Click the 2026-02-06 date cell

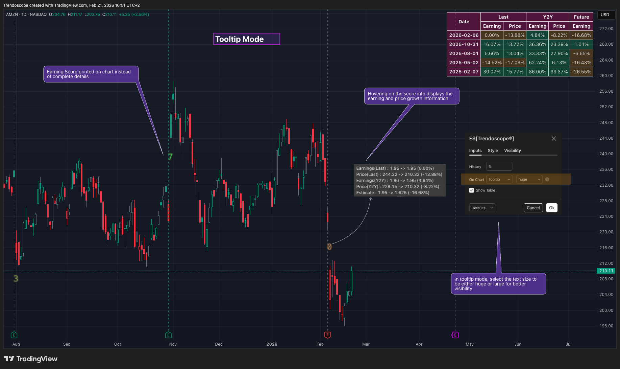click(464, 35)
